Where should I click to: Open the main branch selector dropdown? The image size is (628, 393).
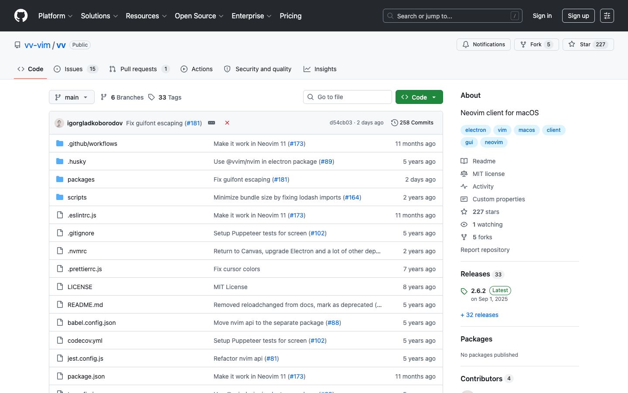tap(72, 97)
